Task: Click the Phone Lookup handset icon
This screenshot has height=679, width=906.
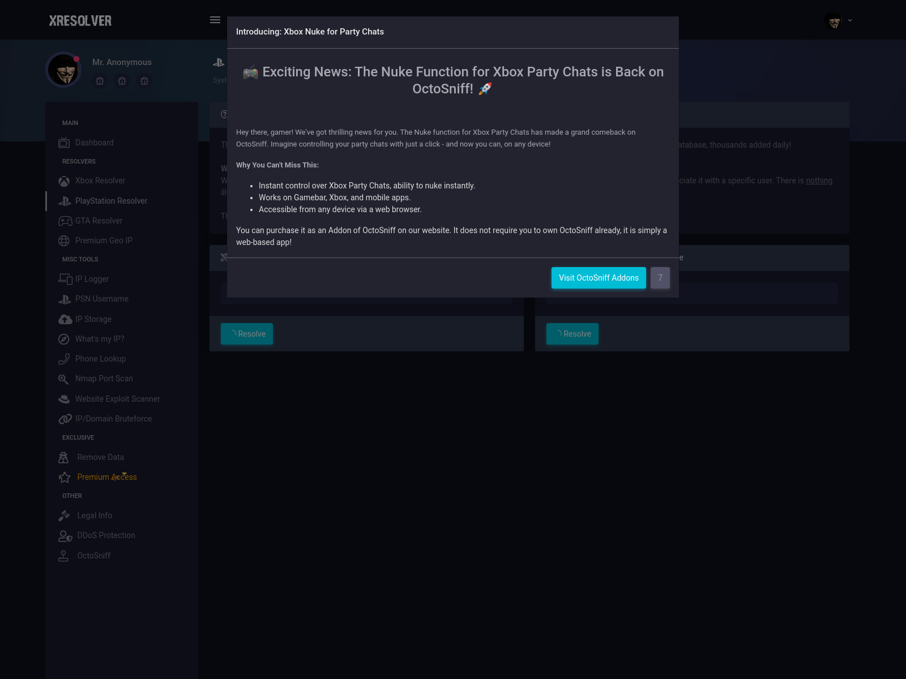Action: [64, 359]
